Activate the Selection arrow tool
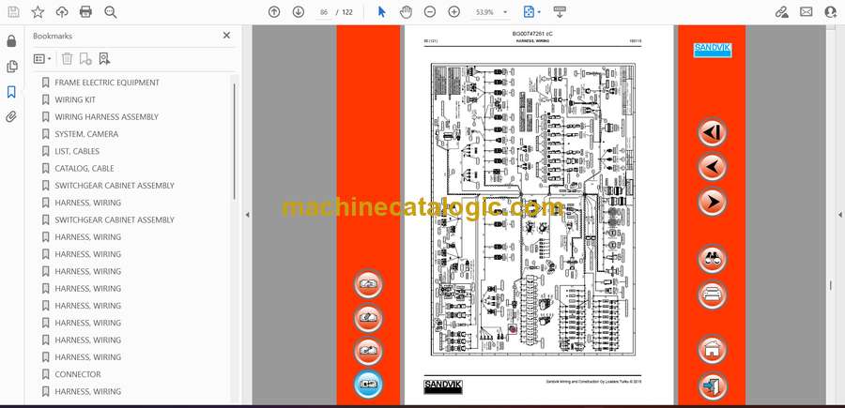The width and height of the screenshot is (845, 408). click(x=381, y=12)
